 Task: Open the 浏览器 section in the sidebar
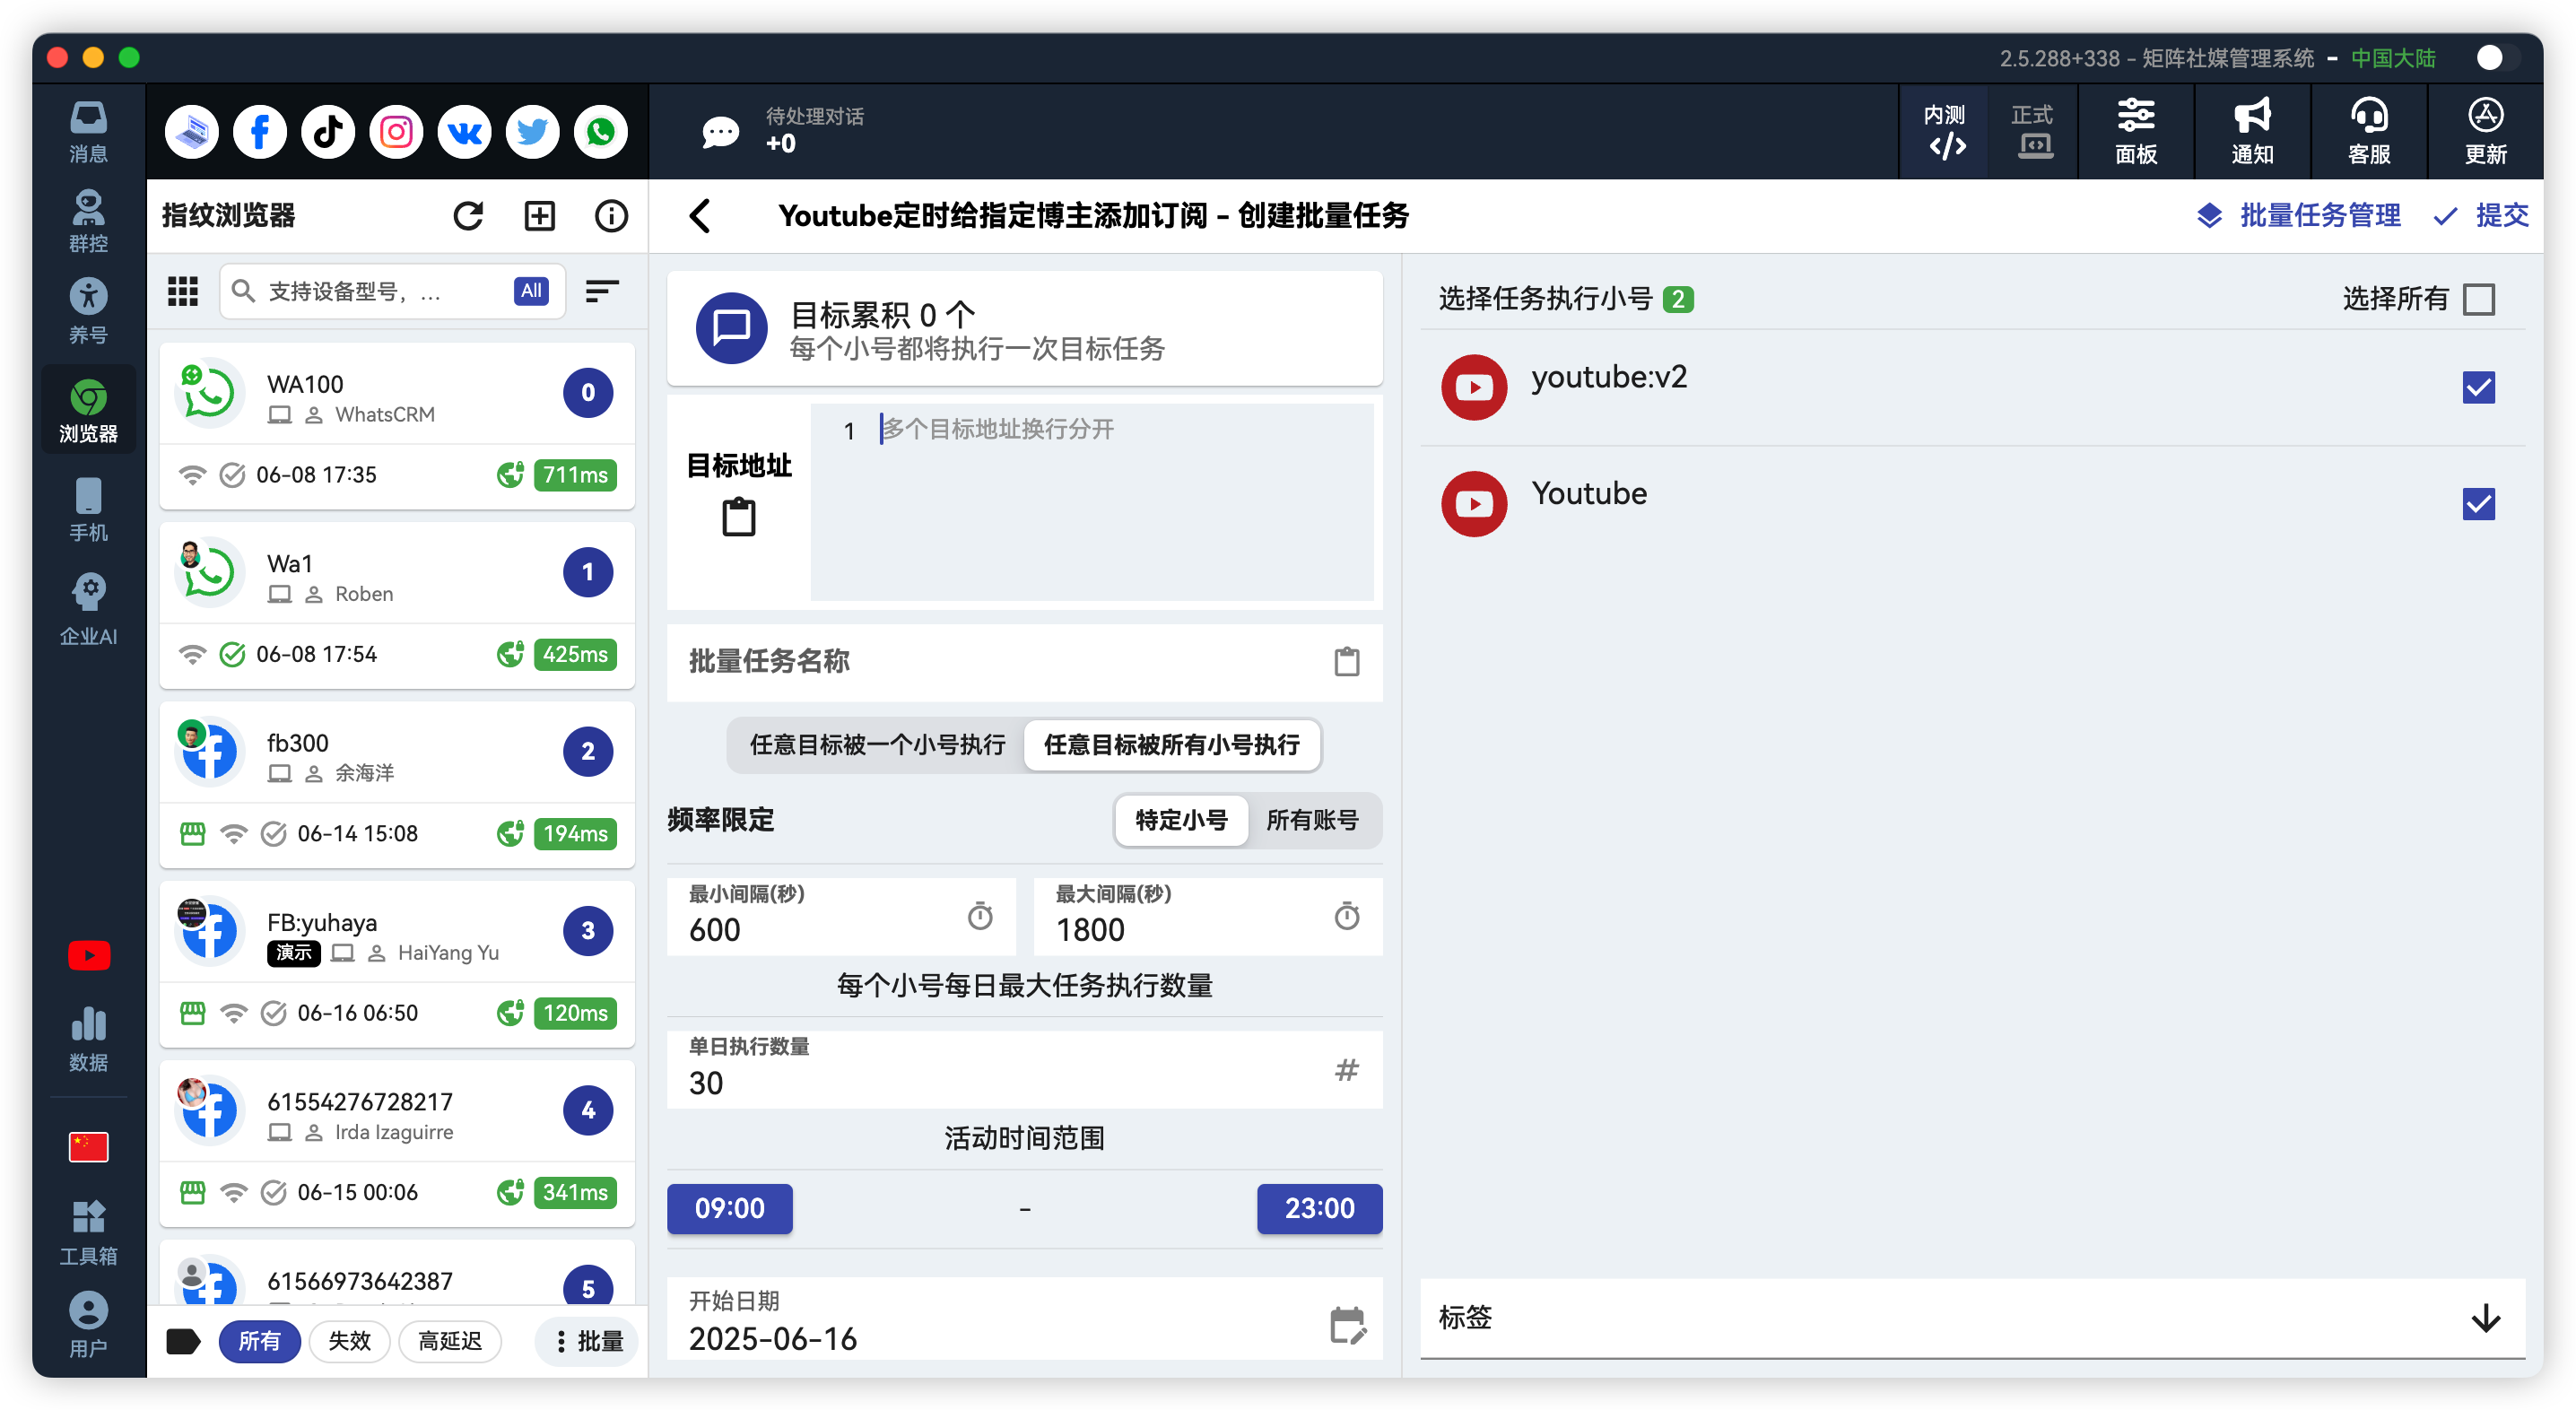point(88,409)
